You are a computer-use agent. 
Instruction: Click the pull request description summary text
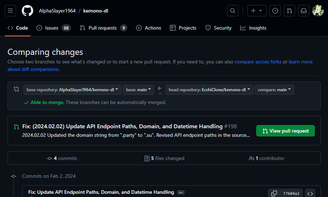136,135
